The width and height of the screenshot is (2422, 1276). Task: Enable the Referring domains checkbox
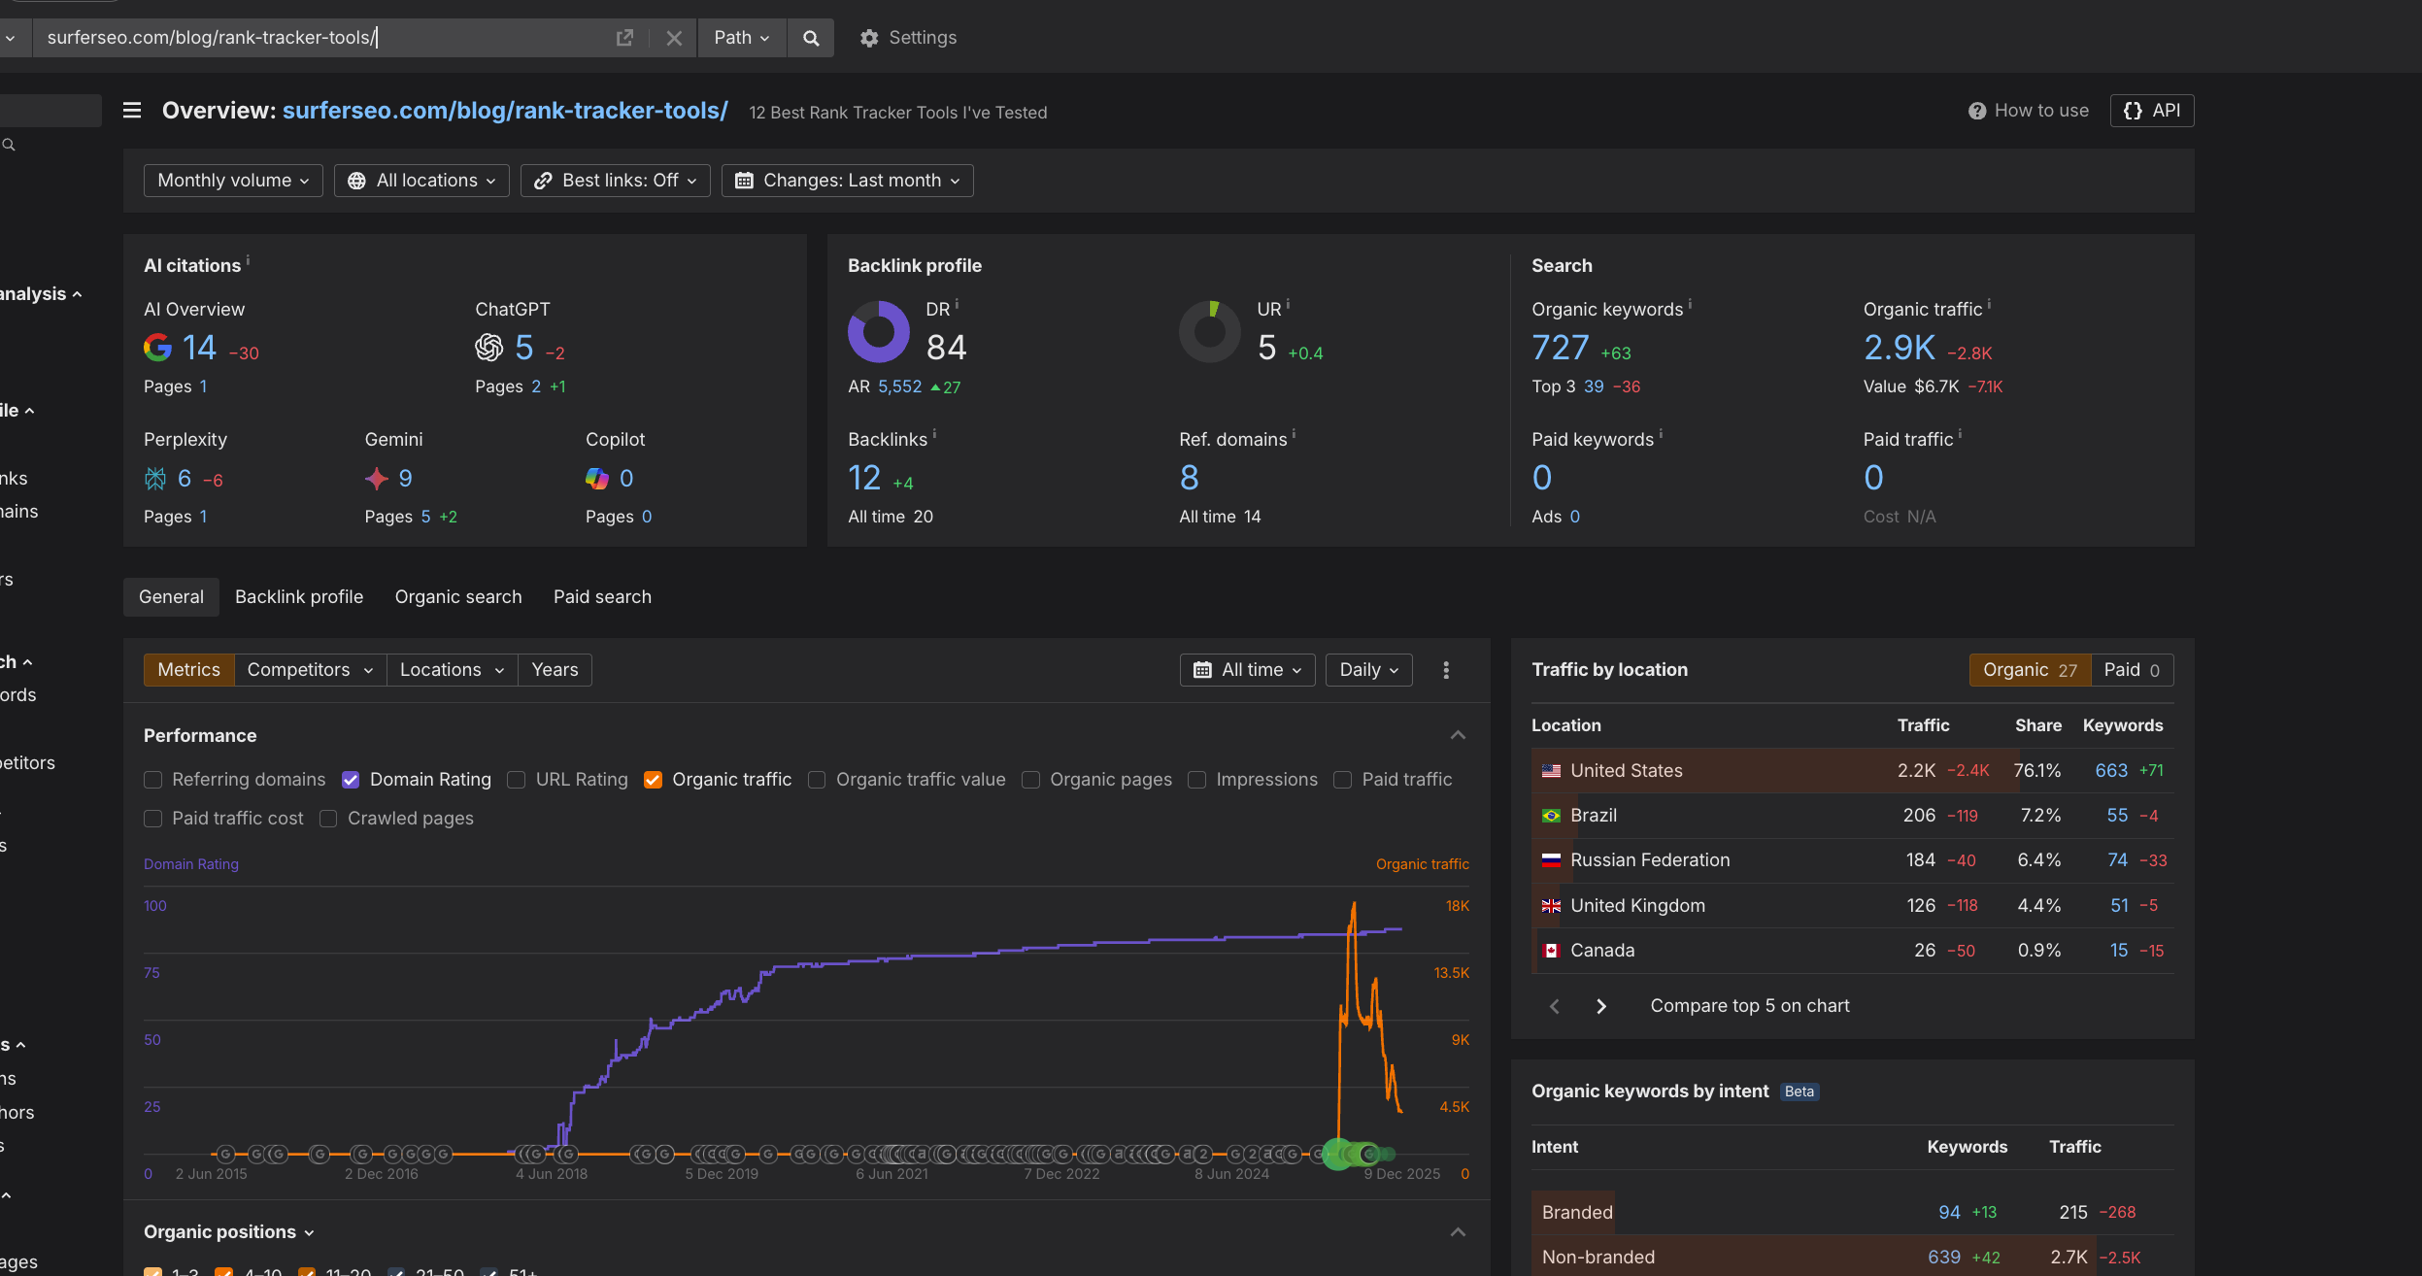(x=152, y=780)
